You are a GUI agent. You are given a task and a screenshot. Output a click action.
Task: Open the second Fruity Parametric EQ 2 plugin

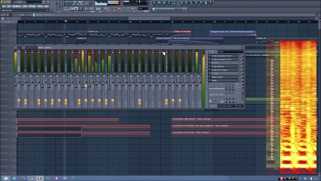(224, 59)
